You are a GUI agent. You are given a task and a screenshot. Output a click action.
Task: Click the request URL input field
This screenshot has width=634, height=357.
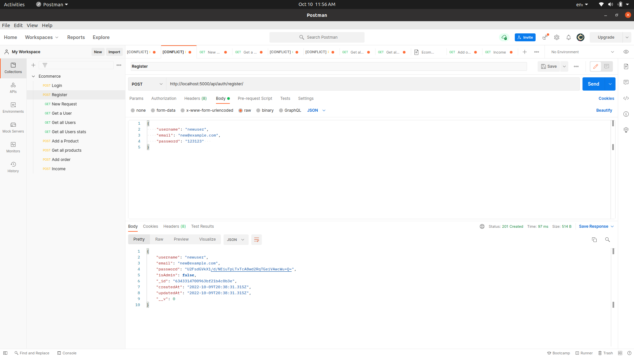373,84
